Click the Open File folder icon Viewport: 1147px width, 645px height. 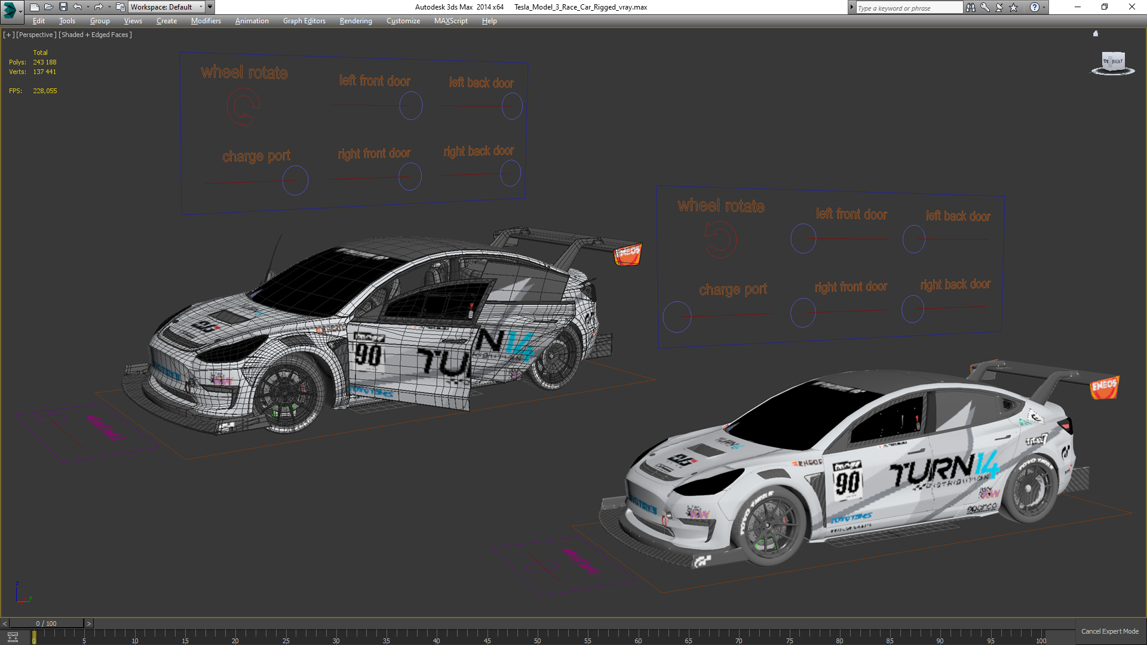click(48, 7)
